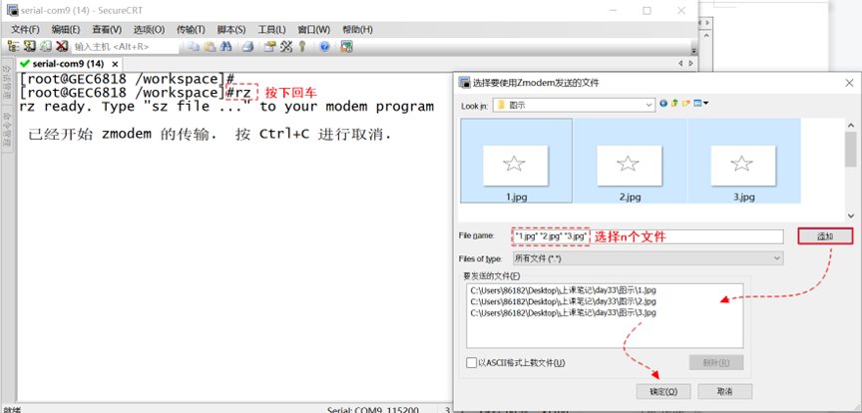Click the last toolbar icon after Help
862x413 pixels.
pos(346,47)
